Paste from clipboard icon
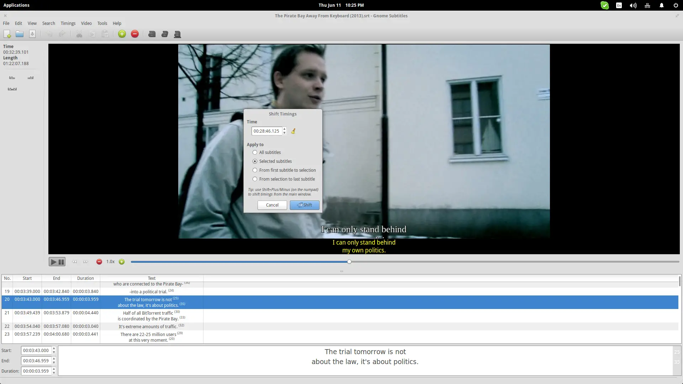683x384 pixels. pos(105,34)
